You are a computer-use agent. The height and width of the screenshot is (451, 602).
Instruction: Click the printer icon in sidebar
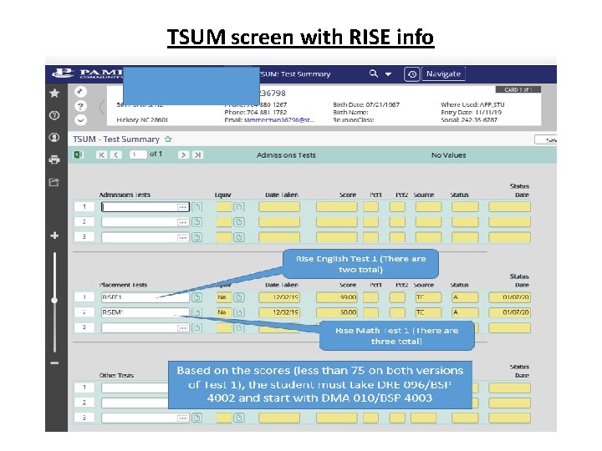54,160
